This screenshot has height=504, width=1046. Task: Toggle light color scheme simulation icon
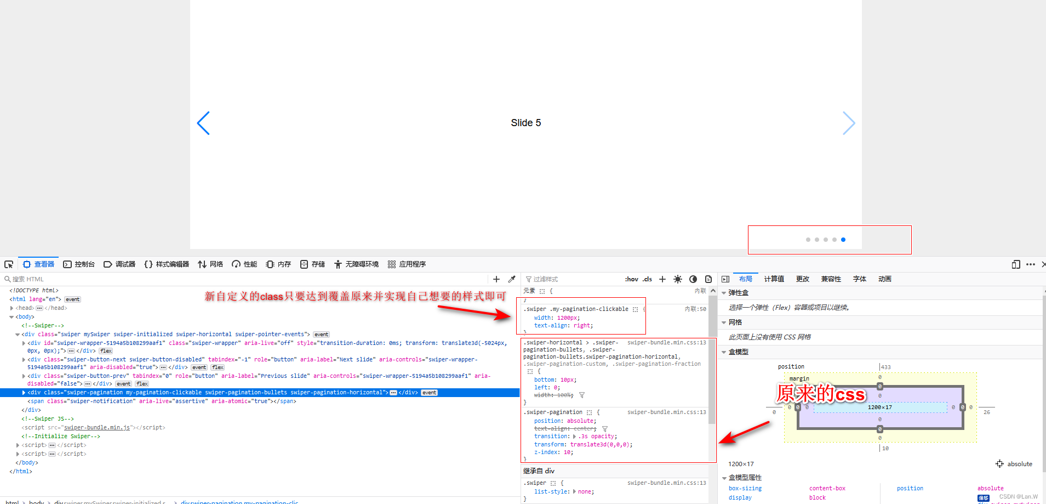click(677, 279)
